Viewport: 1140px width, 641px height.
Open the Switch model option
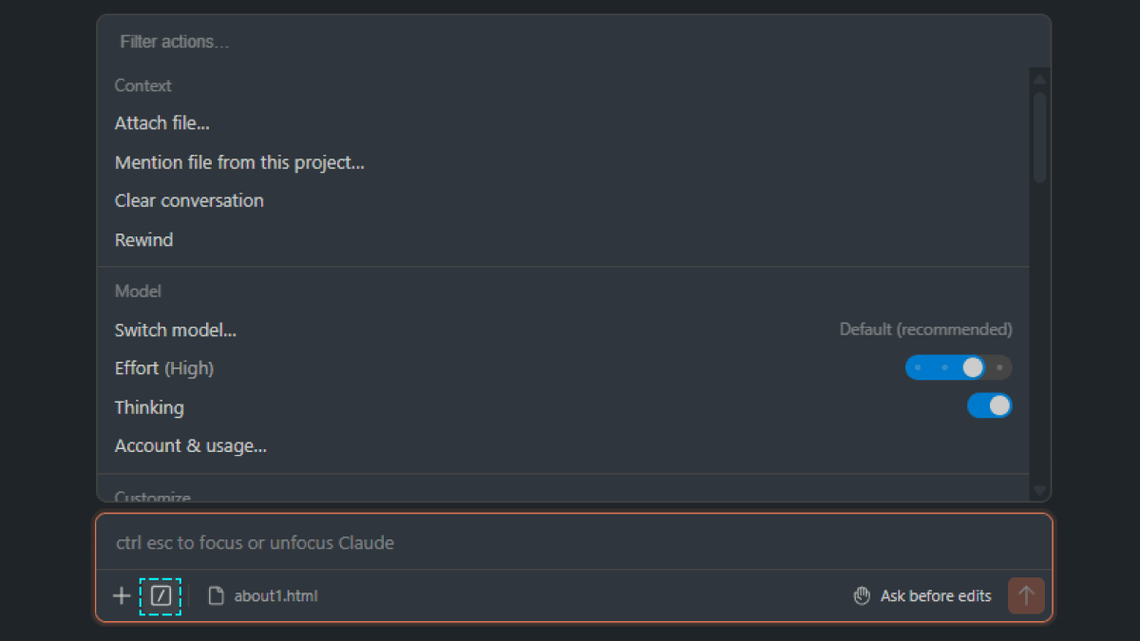176,330
